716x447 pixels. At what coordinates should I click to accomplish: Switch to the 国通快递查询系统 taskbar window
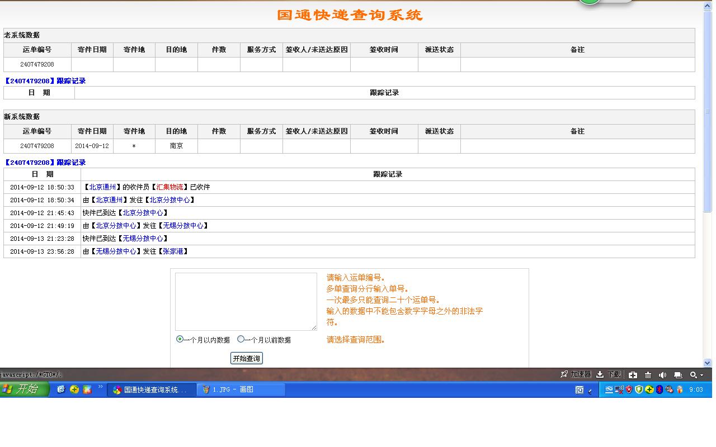click(x=153, y=389)
